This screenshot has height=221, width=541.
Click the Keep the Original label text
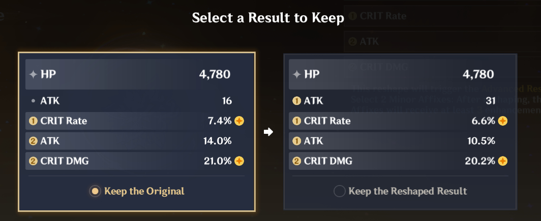(144, 191)
